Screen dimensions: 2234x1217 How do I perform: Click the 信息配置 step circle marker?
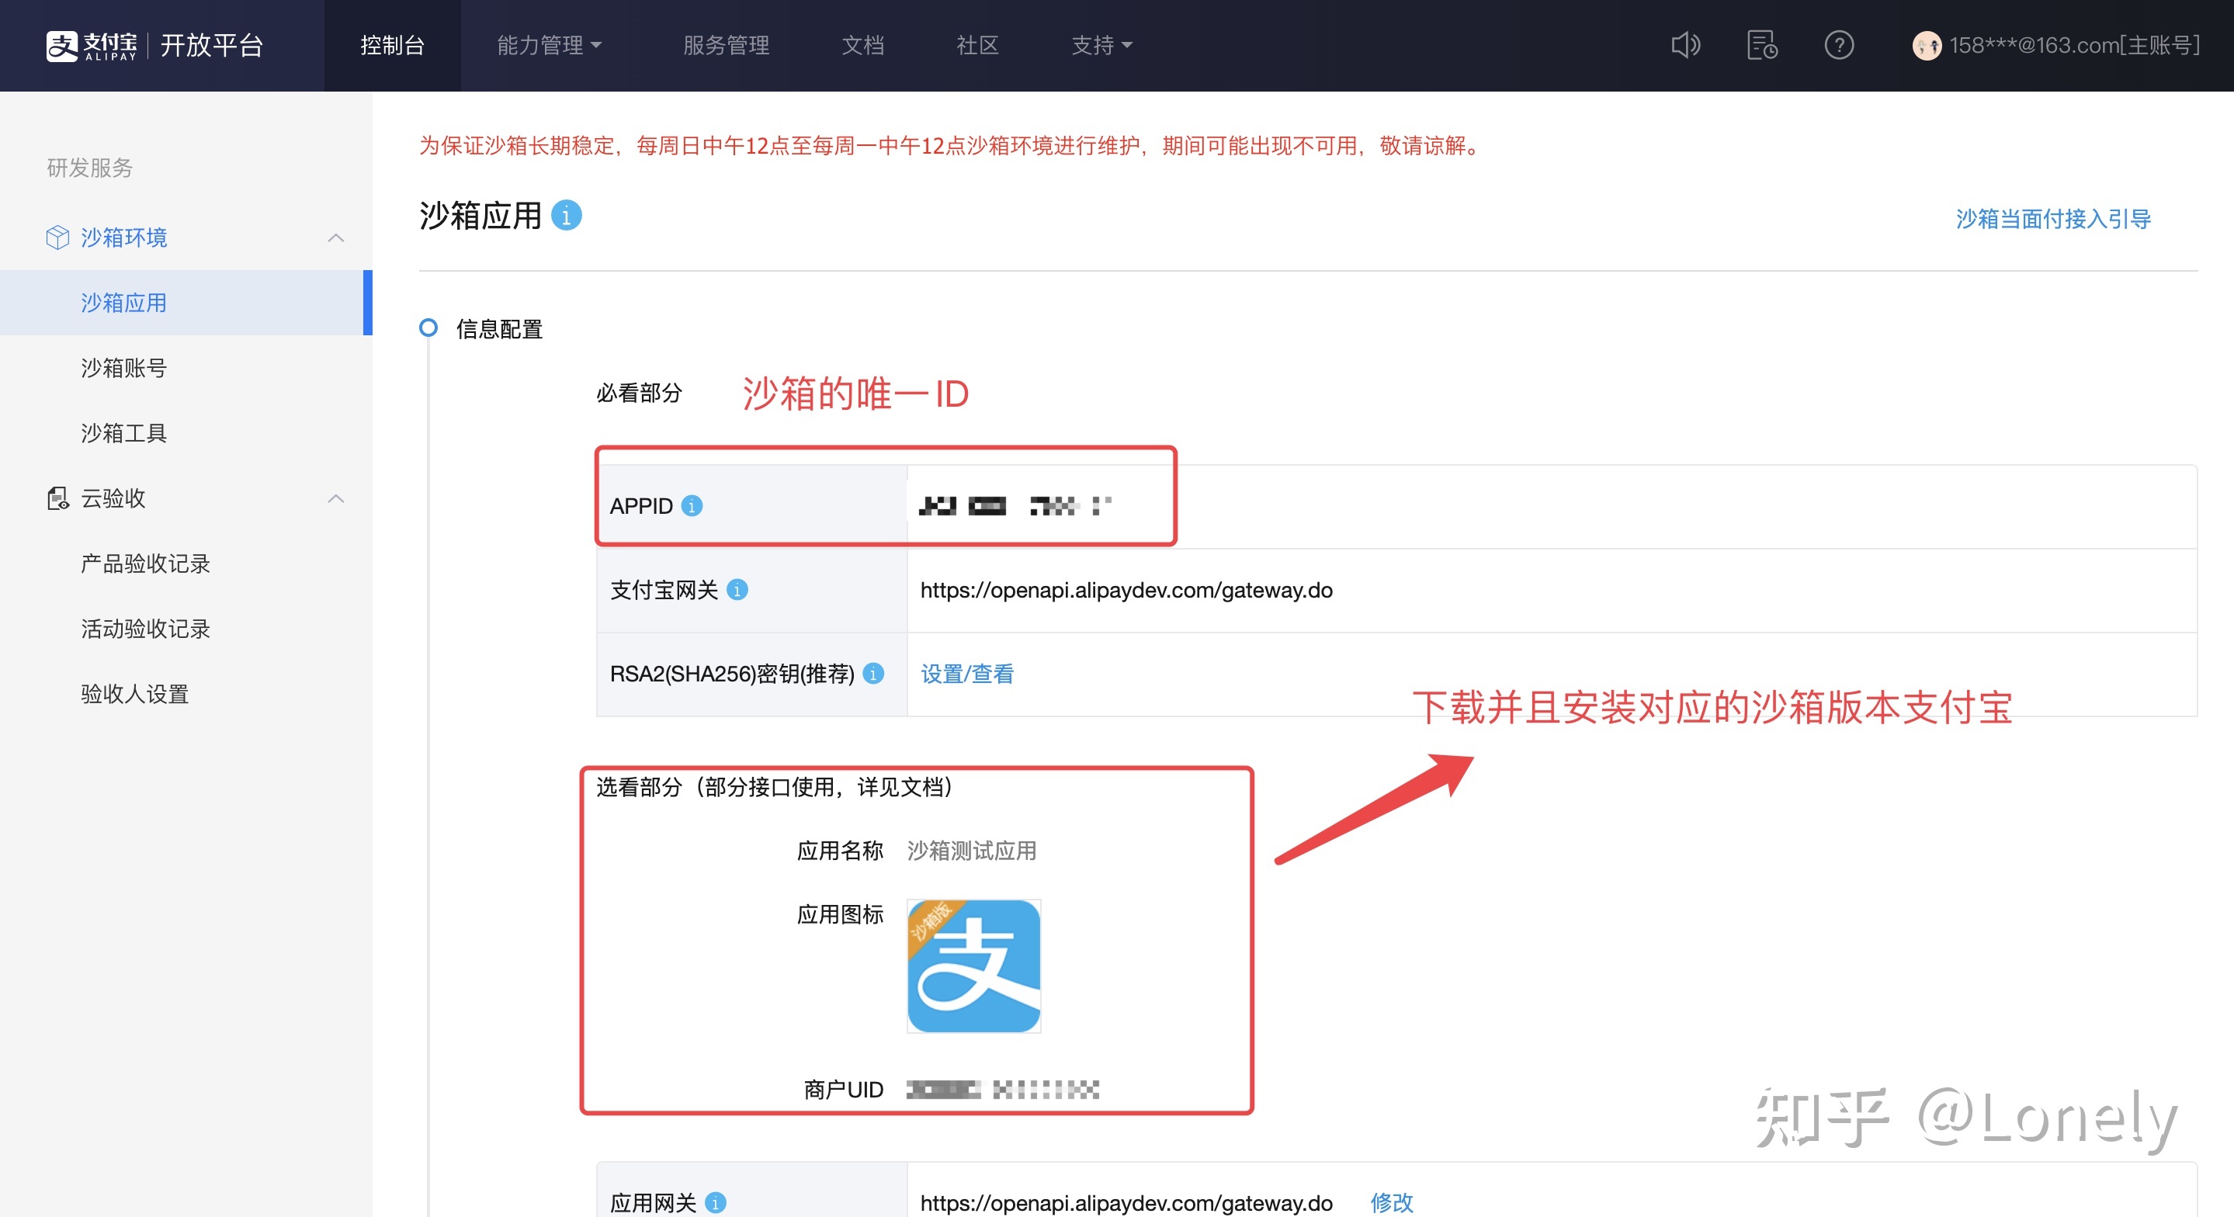(428, 328)
